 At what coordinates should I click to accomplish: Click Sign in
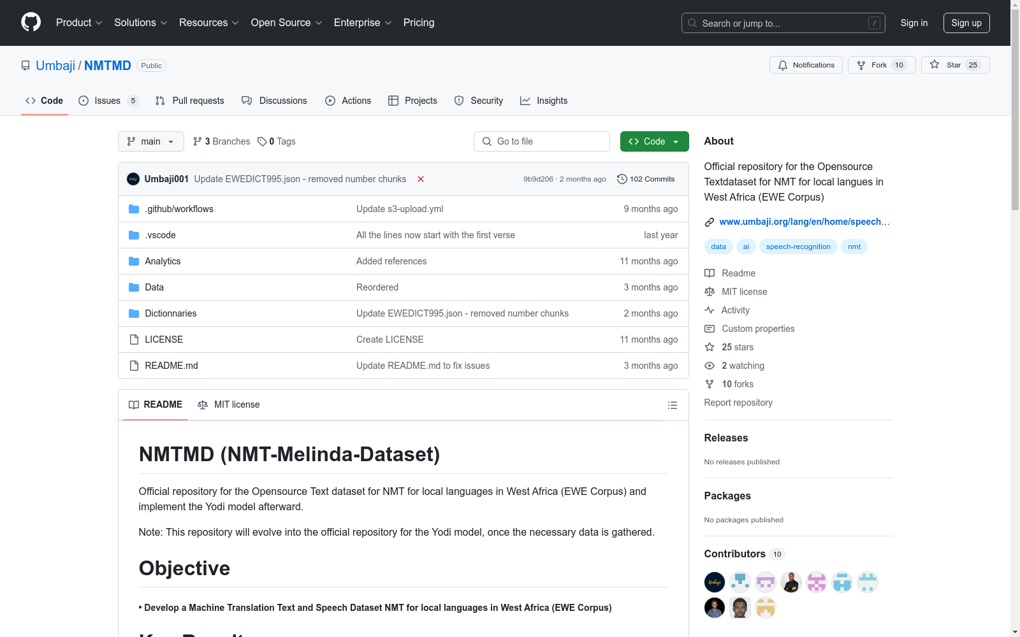[914, 23]
